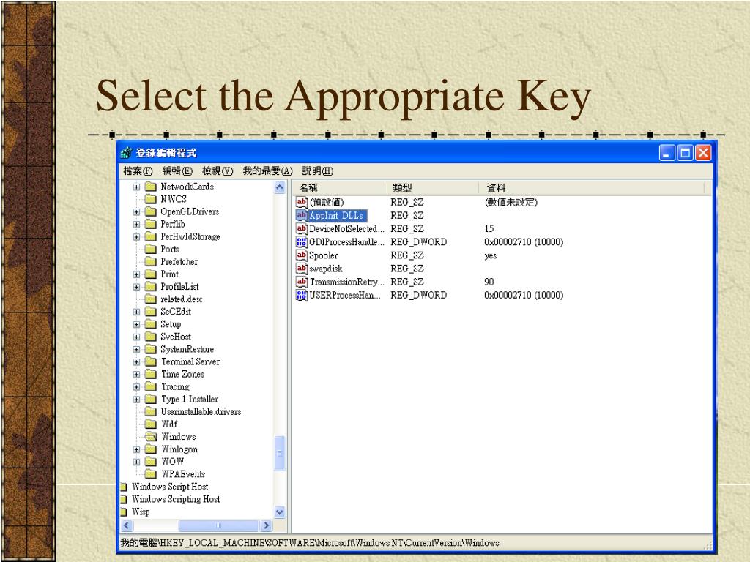Image resolution: width=750 pixels, height=562 pixels.
Task: Expand the OpenGLDrivers key
Action: [136, 211]
